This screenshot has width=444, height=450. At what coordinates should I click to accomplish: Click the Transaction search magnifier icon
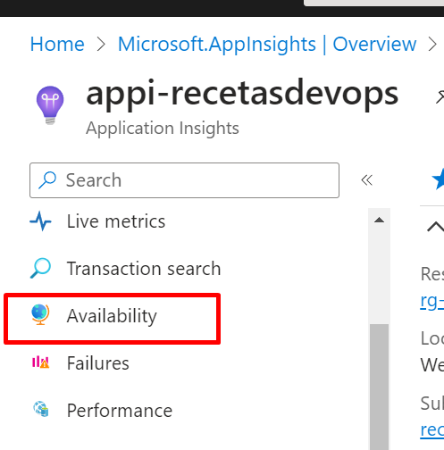(x=40, y=268)
